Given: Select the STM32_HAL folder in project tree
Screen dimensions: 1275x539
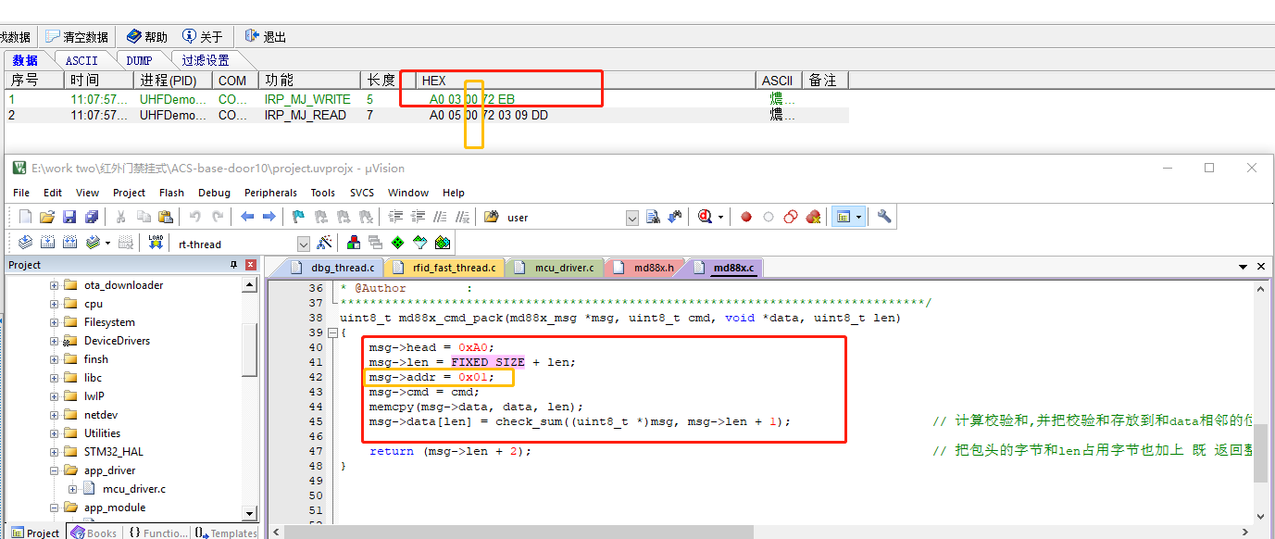Looking at the screenshot, I should pos(114,452).
